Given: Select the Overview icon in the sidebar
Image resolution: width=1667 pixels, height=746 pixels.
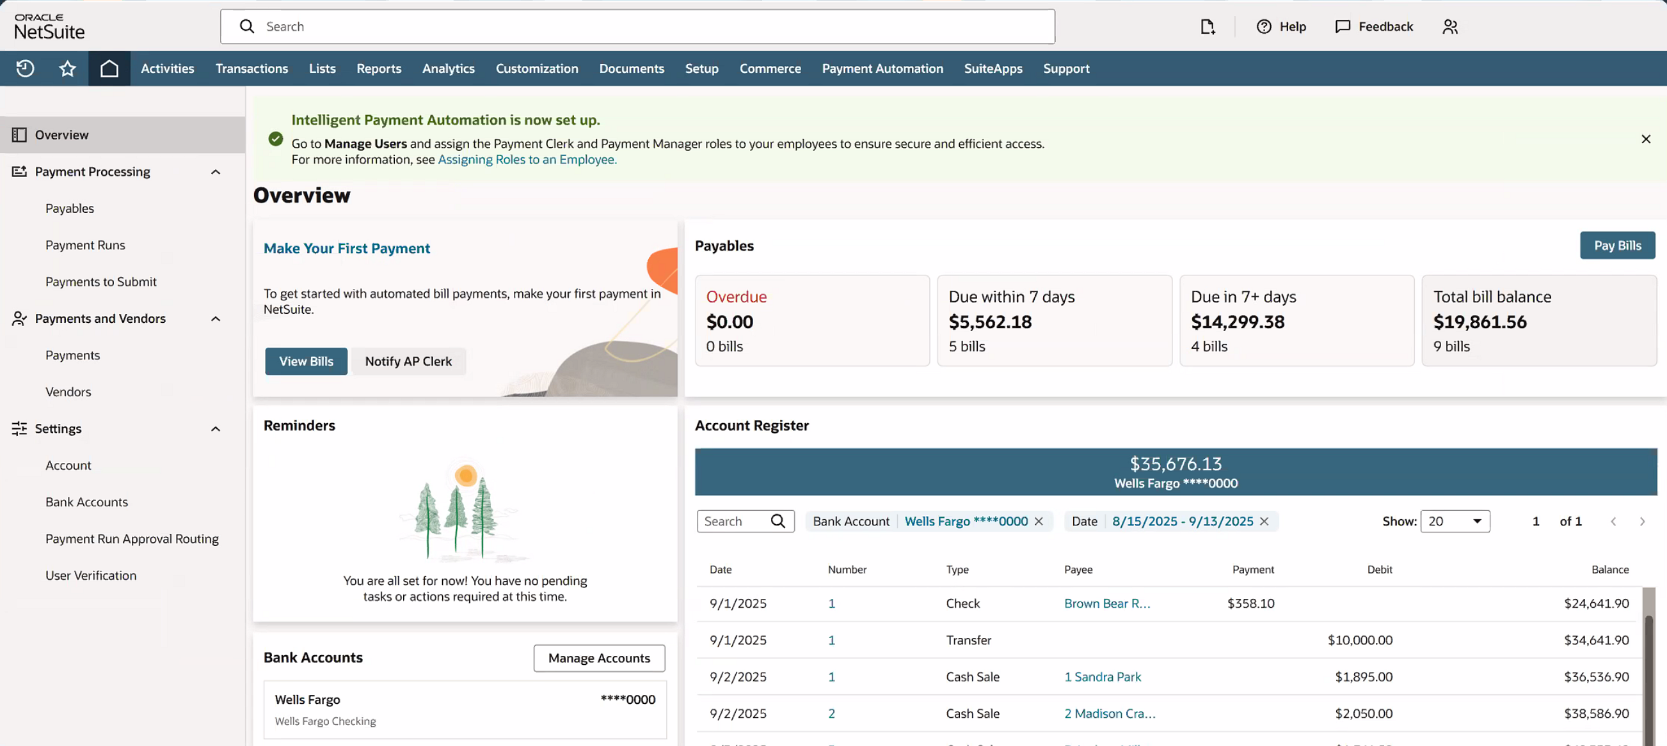Looking at the screenshot, I should pyautogui.click(x=19, y=134).
